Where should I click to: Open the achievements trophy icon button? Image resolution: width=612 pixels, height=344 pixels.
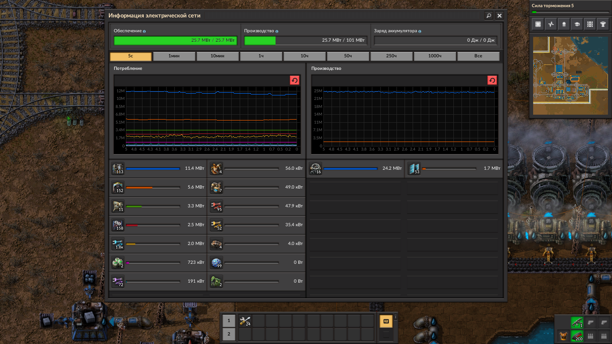click(x=603, y=24)
